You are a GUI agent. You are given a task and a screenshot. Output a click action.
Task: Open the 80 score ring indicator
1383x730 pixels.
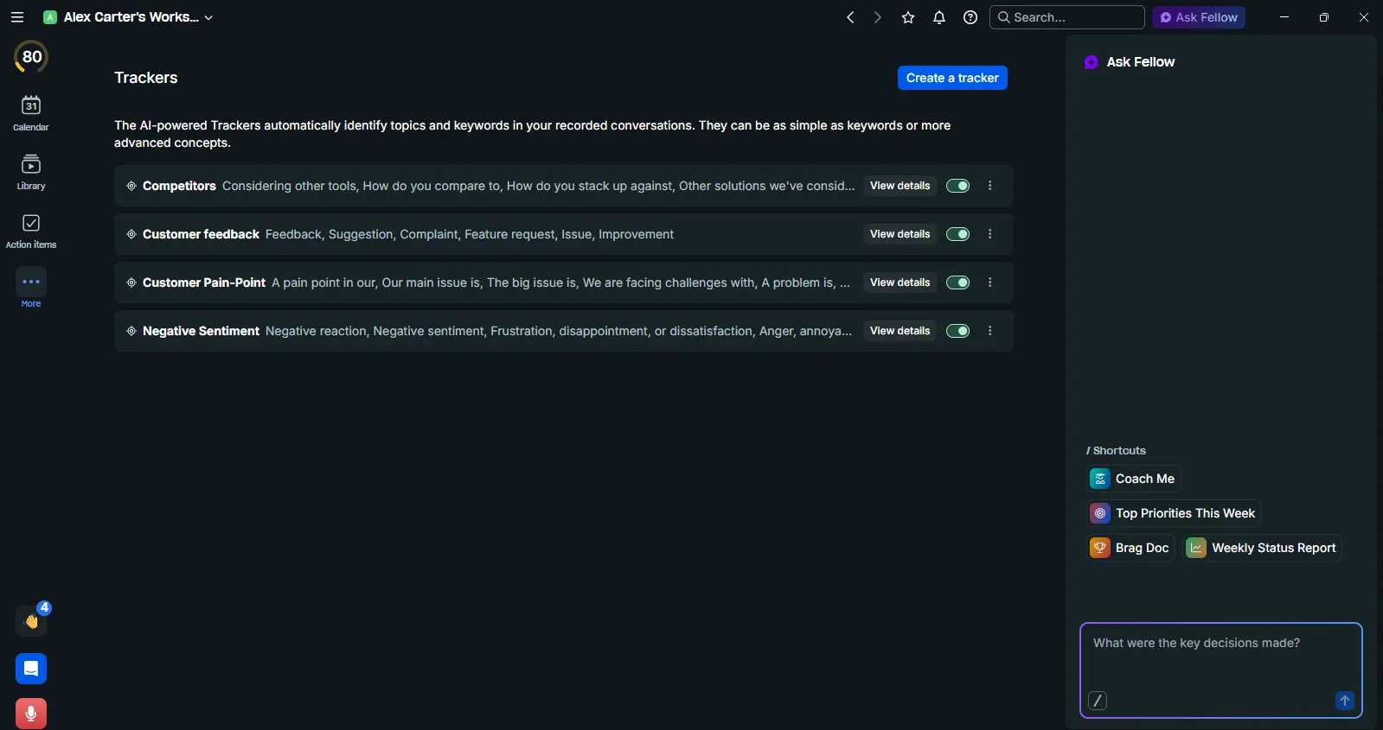point(31,57)
